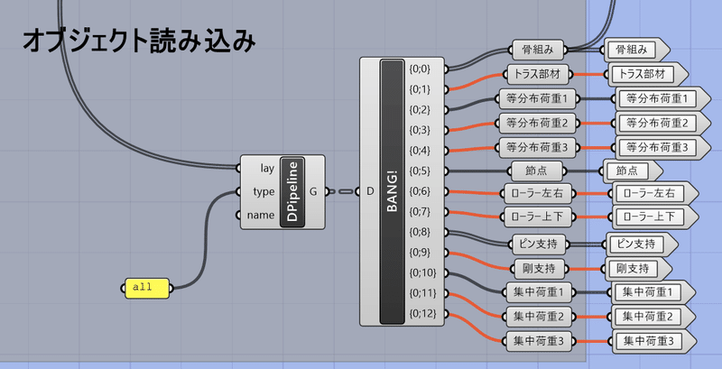Select the arrow-shaped トラス部材 output tag
This screenshot has height=369, width=722.
coord(649,74)
